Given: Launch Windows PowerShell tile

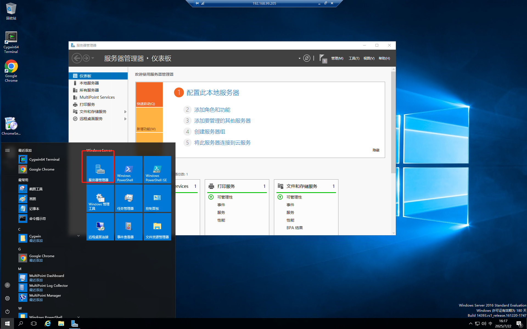Looking at the screenshot, I should pos(129,169).
